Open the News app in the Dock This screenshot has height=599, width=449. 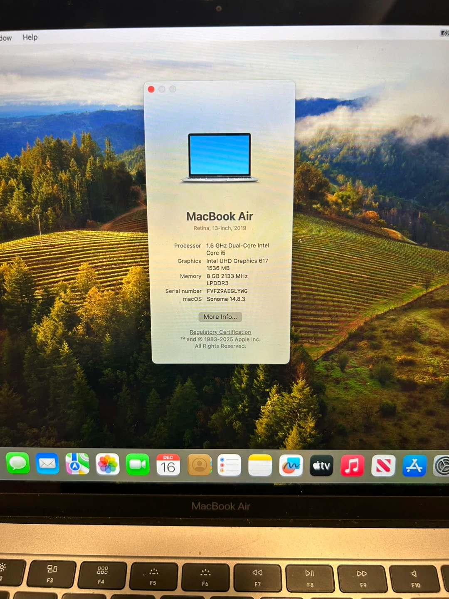point(383,466)
